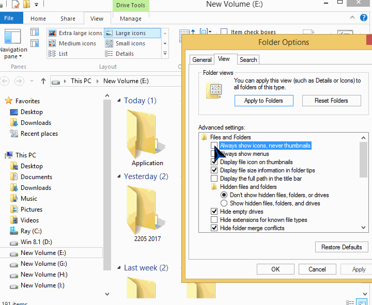Click Restore Defaults button
The width and height of the screenshot is (372, 305).
(x=342, y=247)
